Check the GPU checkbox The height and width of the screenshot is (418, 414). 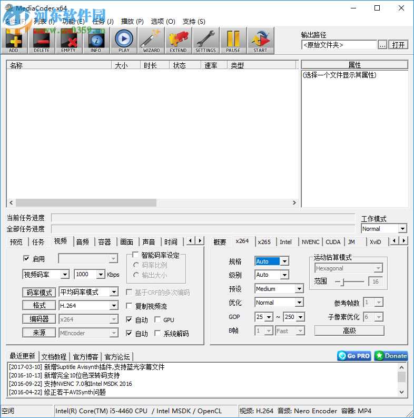click(x=157, y=320)
